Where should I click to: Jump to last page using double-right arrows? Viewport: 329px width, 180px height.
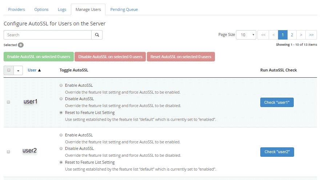(x=311, y=35)
